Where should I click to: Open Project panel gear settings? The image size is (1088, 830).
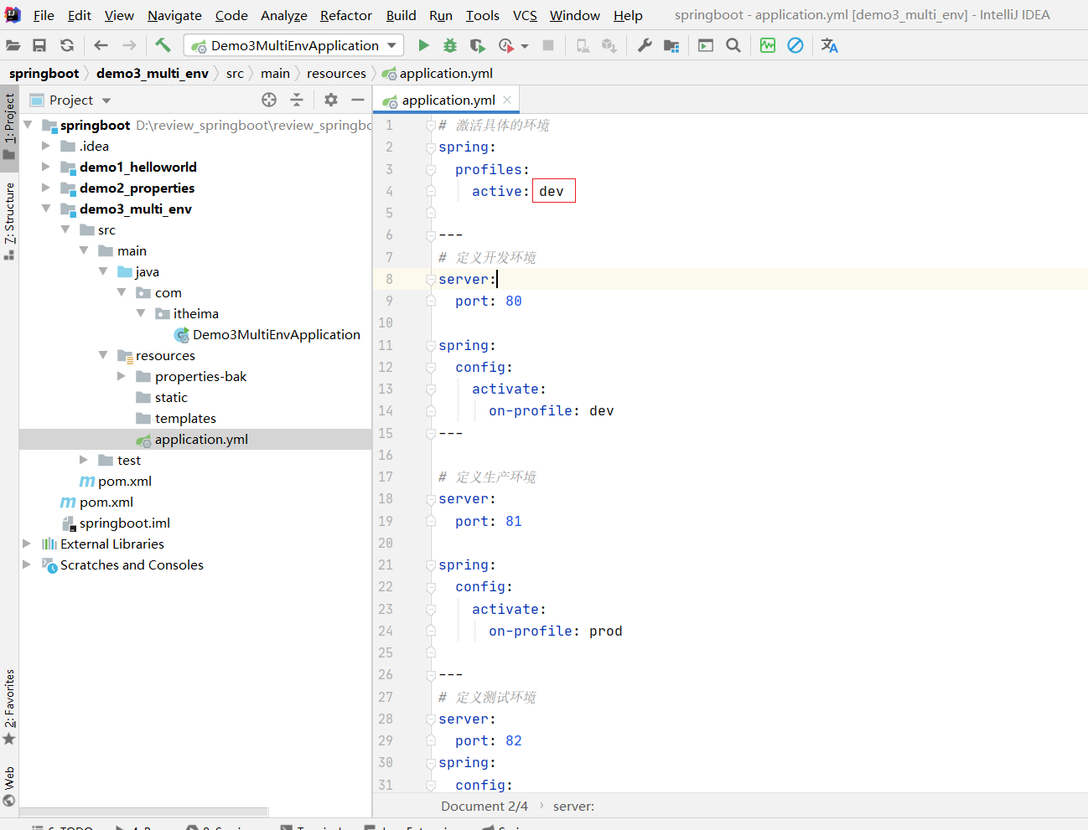[331, 100]
